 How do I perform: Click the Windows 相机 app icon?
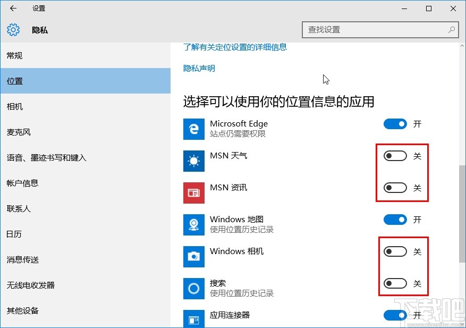193,256
